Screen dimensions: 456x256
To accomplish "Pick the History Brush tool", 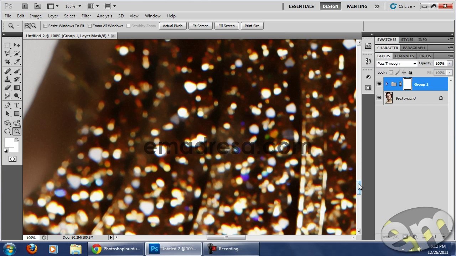I will point(17,79).
